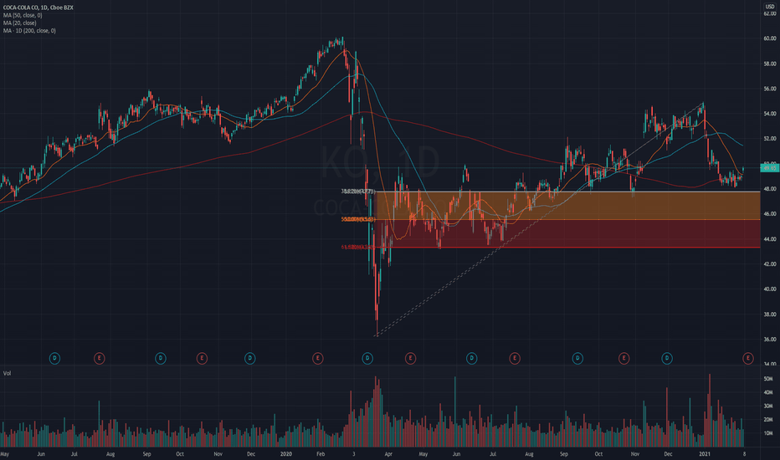Click the 56.00 price axis label
780x460 pixels.
pyautogui.click(x=770, y=89)
